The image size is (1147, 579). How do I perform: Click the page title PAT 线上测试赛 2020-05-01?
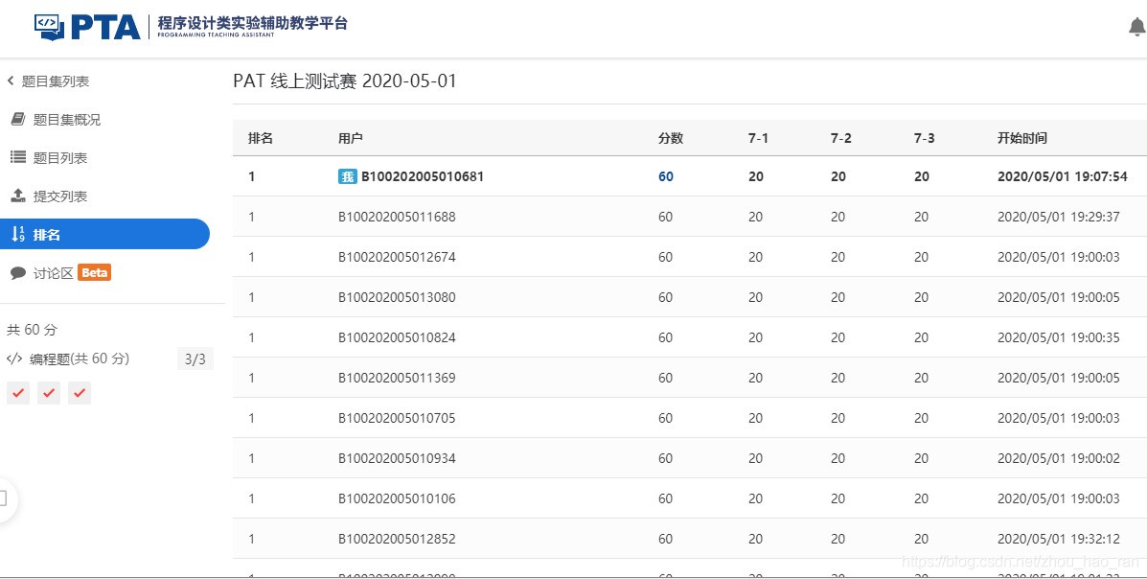345,81
